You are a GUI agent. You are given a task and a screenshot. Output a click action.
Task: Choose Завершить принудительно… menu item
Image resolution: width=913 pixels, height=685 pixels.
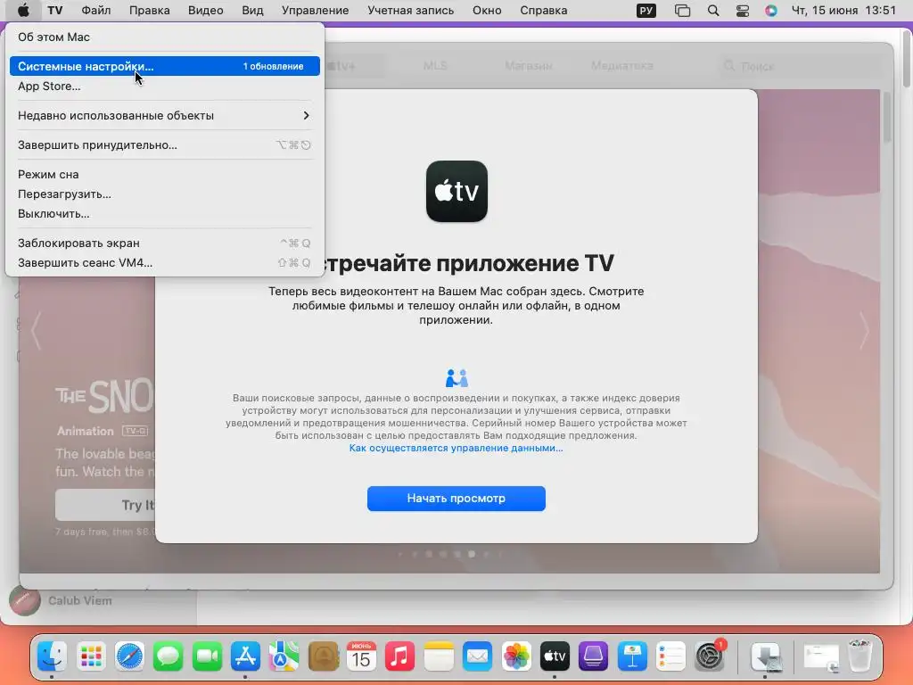coord(165,145)
